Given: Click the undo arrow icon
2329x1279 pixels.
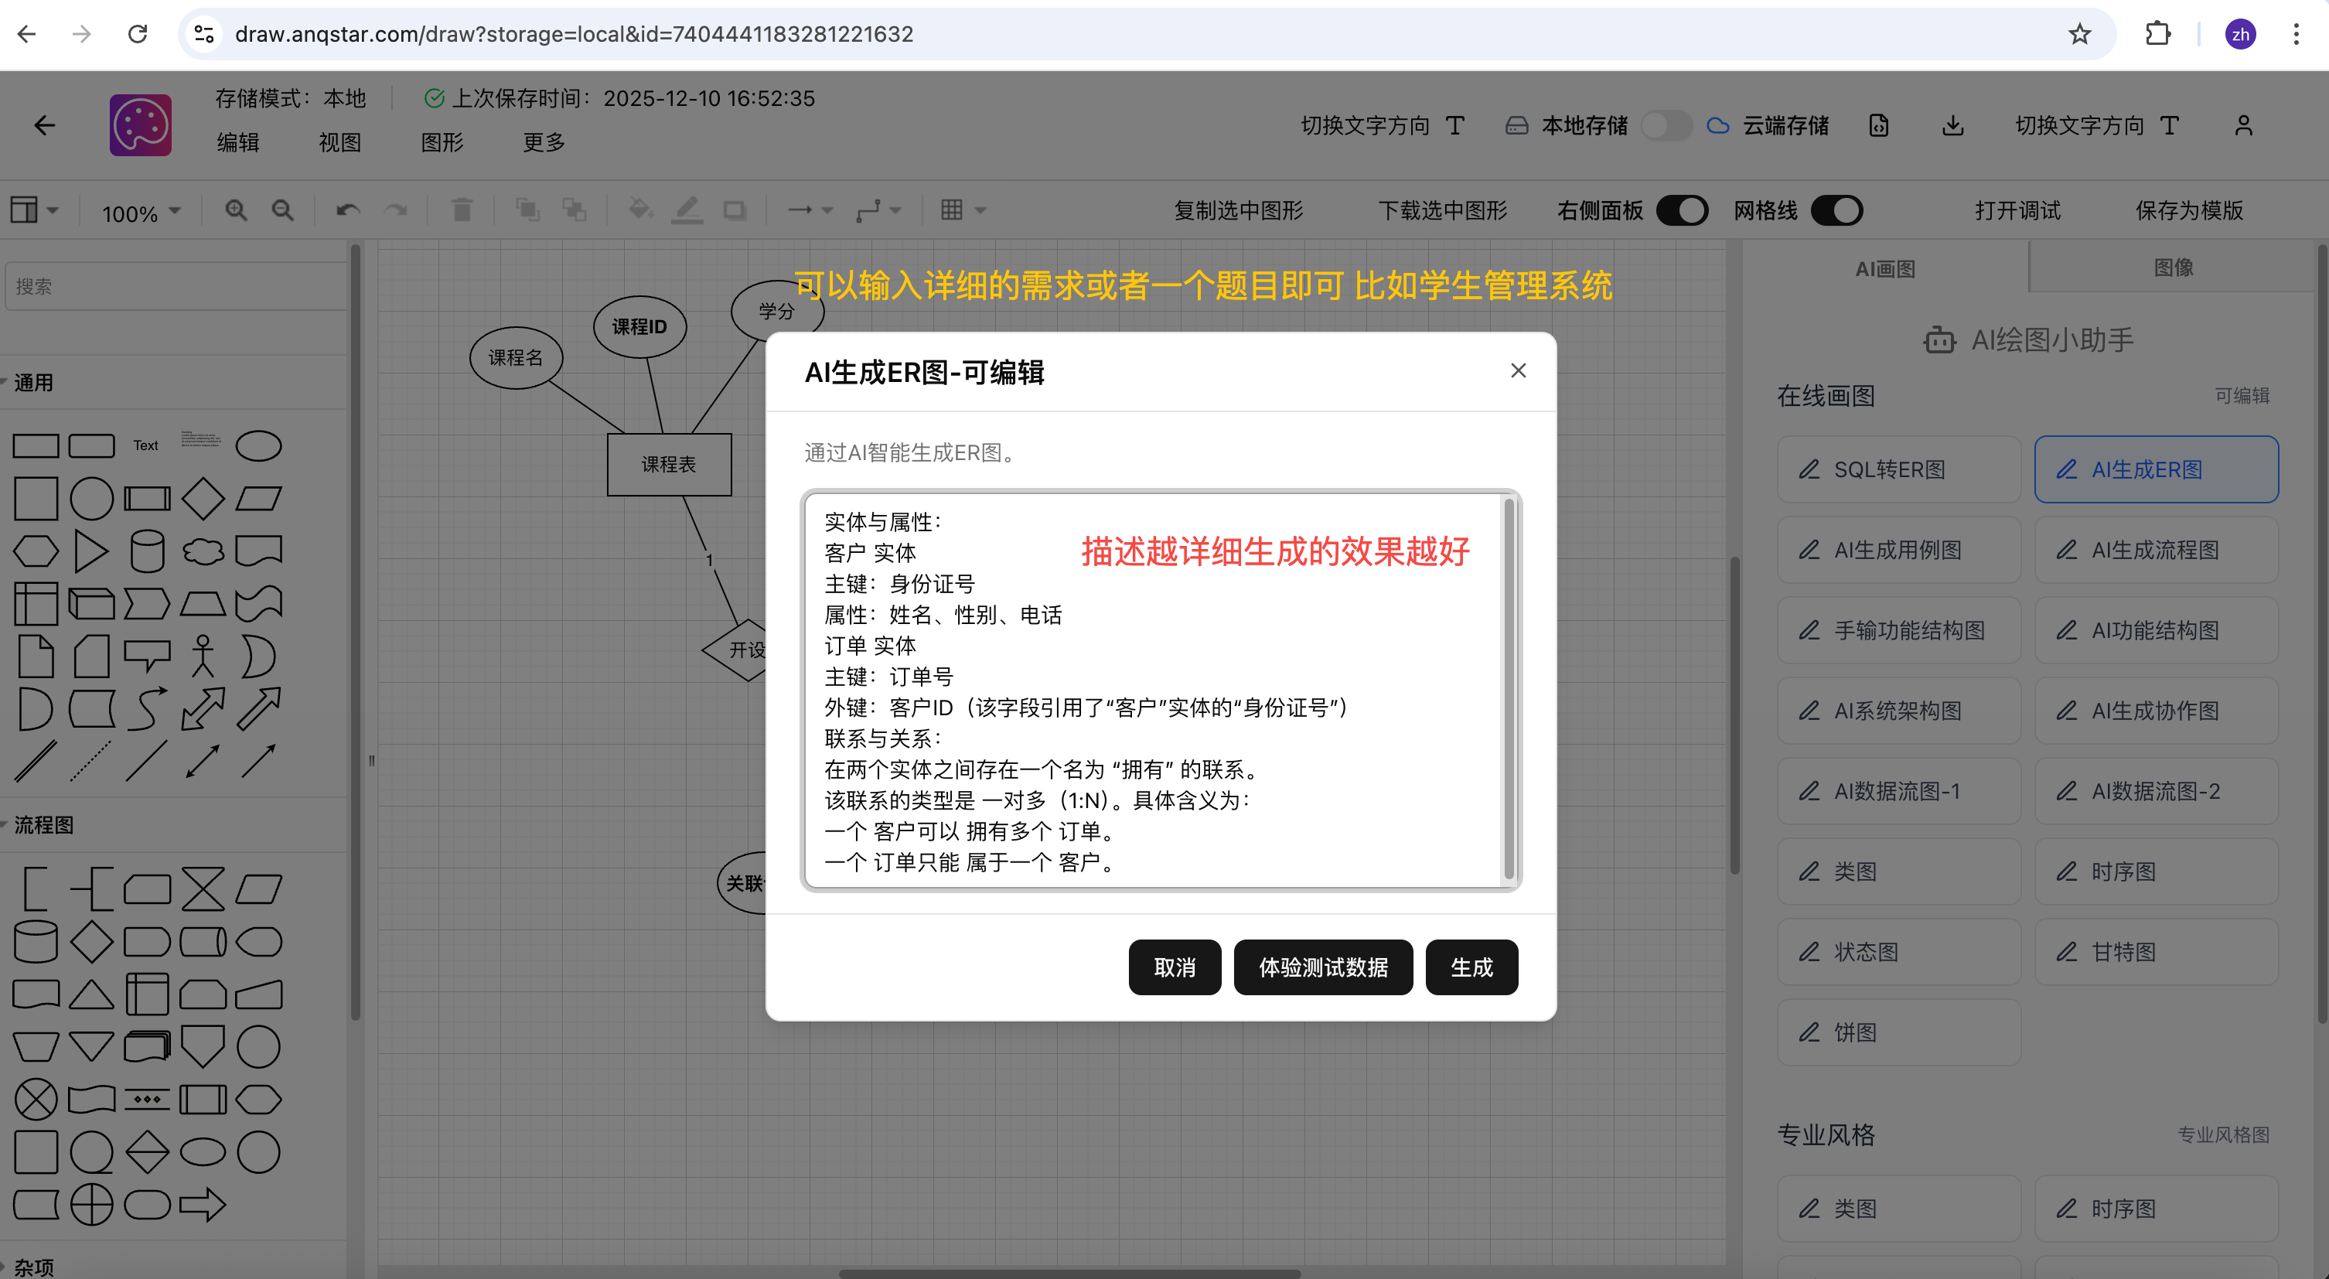Looking at the screenshot, I should pyautogui.click(x=348, y=210).
